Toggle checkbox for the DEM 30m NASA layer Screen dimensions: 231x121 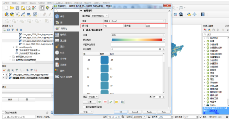click(x=7, y=78)
